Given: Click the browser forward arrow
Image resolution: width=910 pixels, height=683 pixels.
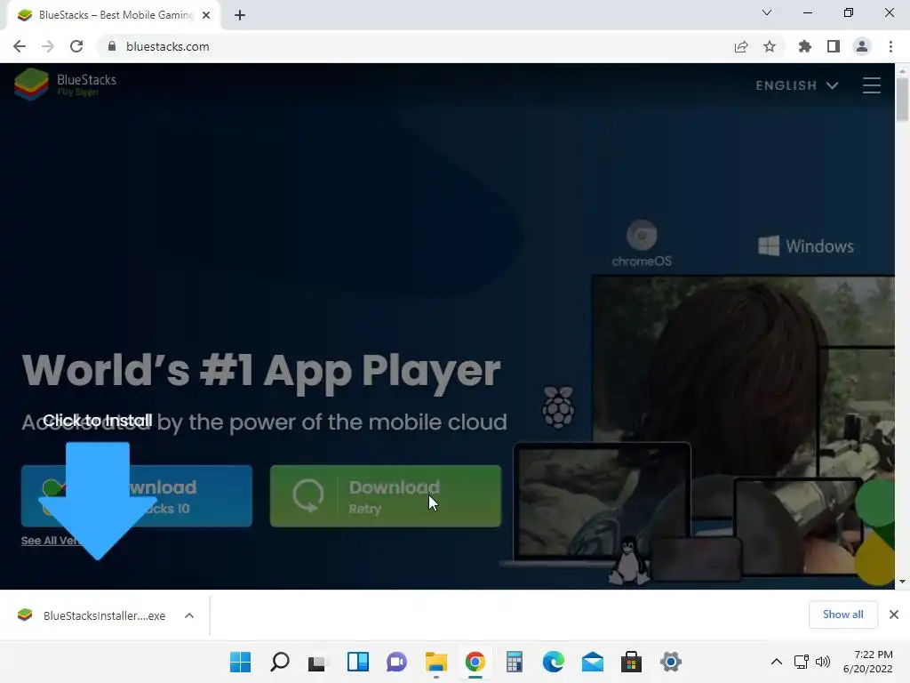Looking at the screenshot, I should (48, 46).
